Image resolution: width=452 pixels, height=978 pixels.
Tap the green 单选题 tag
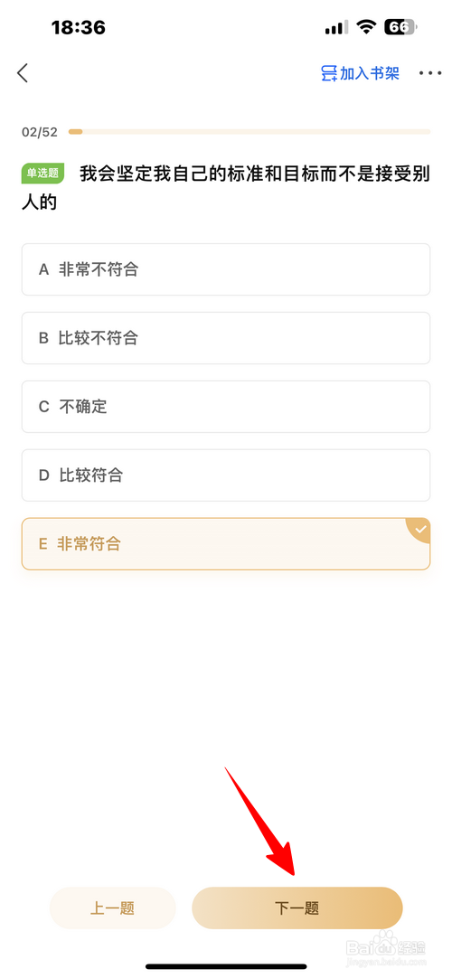tap(43, 174)
